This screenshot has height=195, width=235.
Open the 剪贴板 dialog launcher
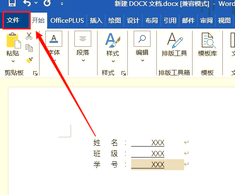click(x=35, y=73)
